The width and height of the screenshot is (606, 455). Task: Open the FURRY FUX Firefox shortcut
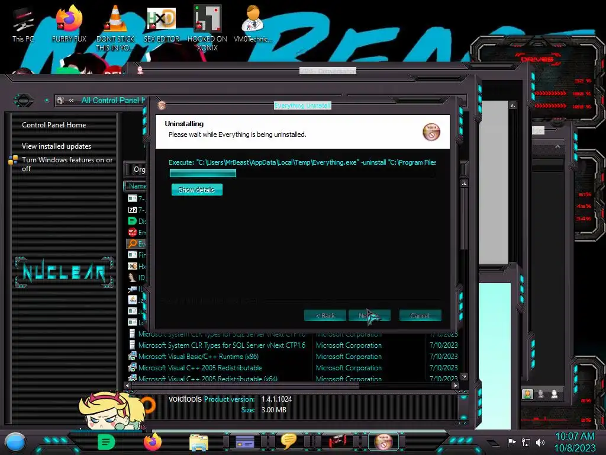click(x=69, y=24)
